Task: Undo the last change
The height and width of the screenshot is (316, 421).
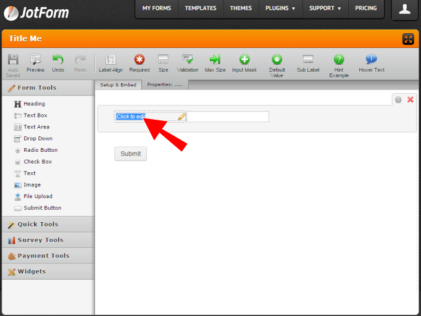Action: [x=58, y=64]
